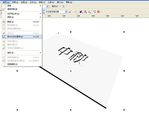Open the 位图 (Bitmaps) menu
The height and width of the screenshot is (116, 149).
click(x=24, y=2)
